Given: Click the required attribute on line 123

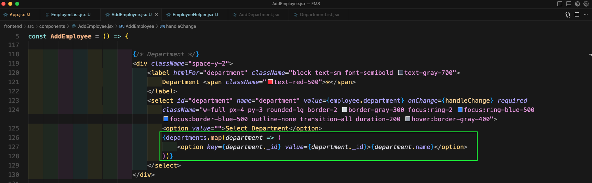Looking at the screenshot, I should click(512, 101).
